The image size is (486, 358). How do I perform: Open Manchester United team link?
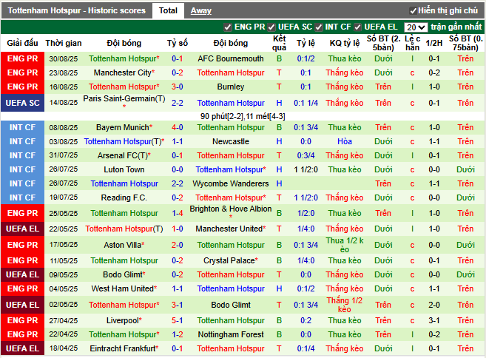tap(229, 229)
